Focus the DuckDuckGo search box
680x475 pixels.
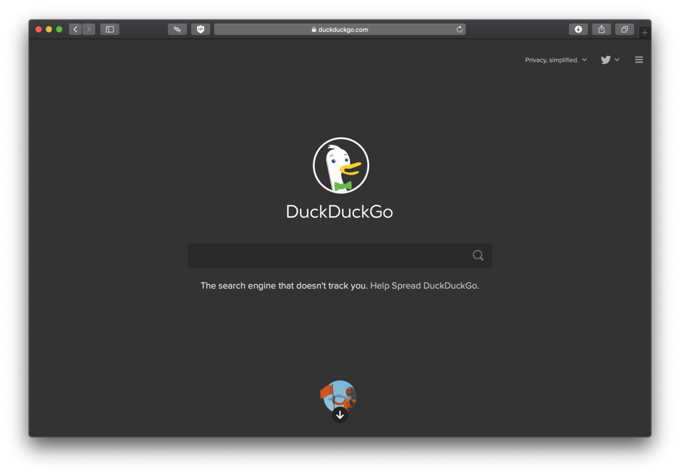coord(340,255)
